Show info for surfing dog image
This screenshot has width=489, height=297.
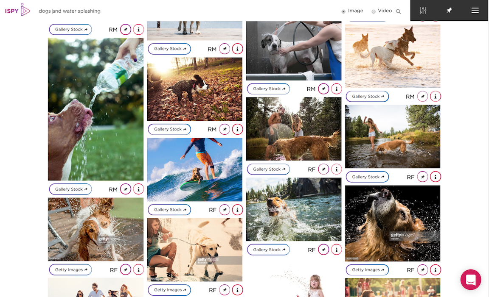point(237,210)
